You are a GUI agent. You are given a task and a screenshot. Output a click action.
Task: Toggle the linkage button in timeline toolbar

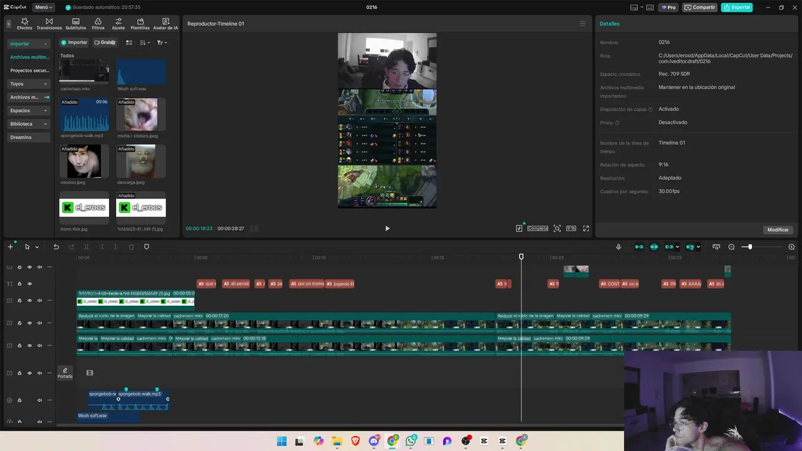pos(669,247)
